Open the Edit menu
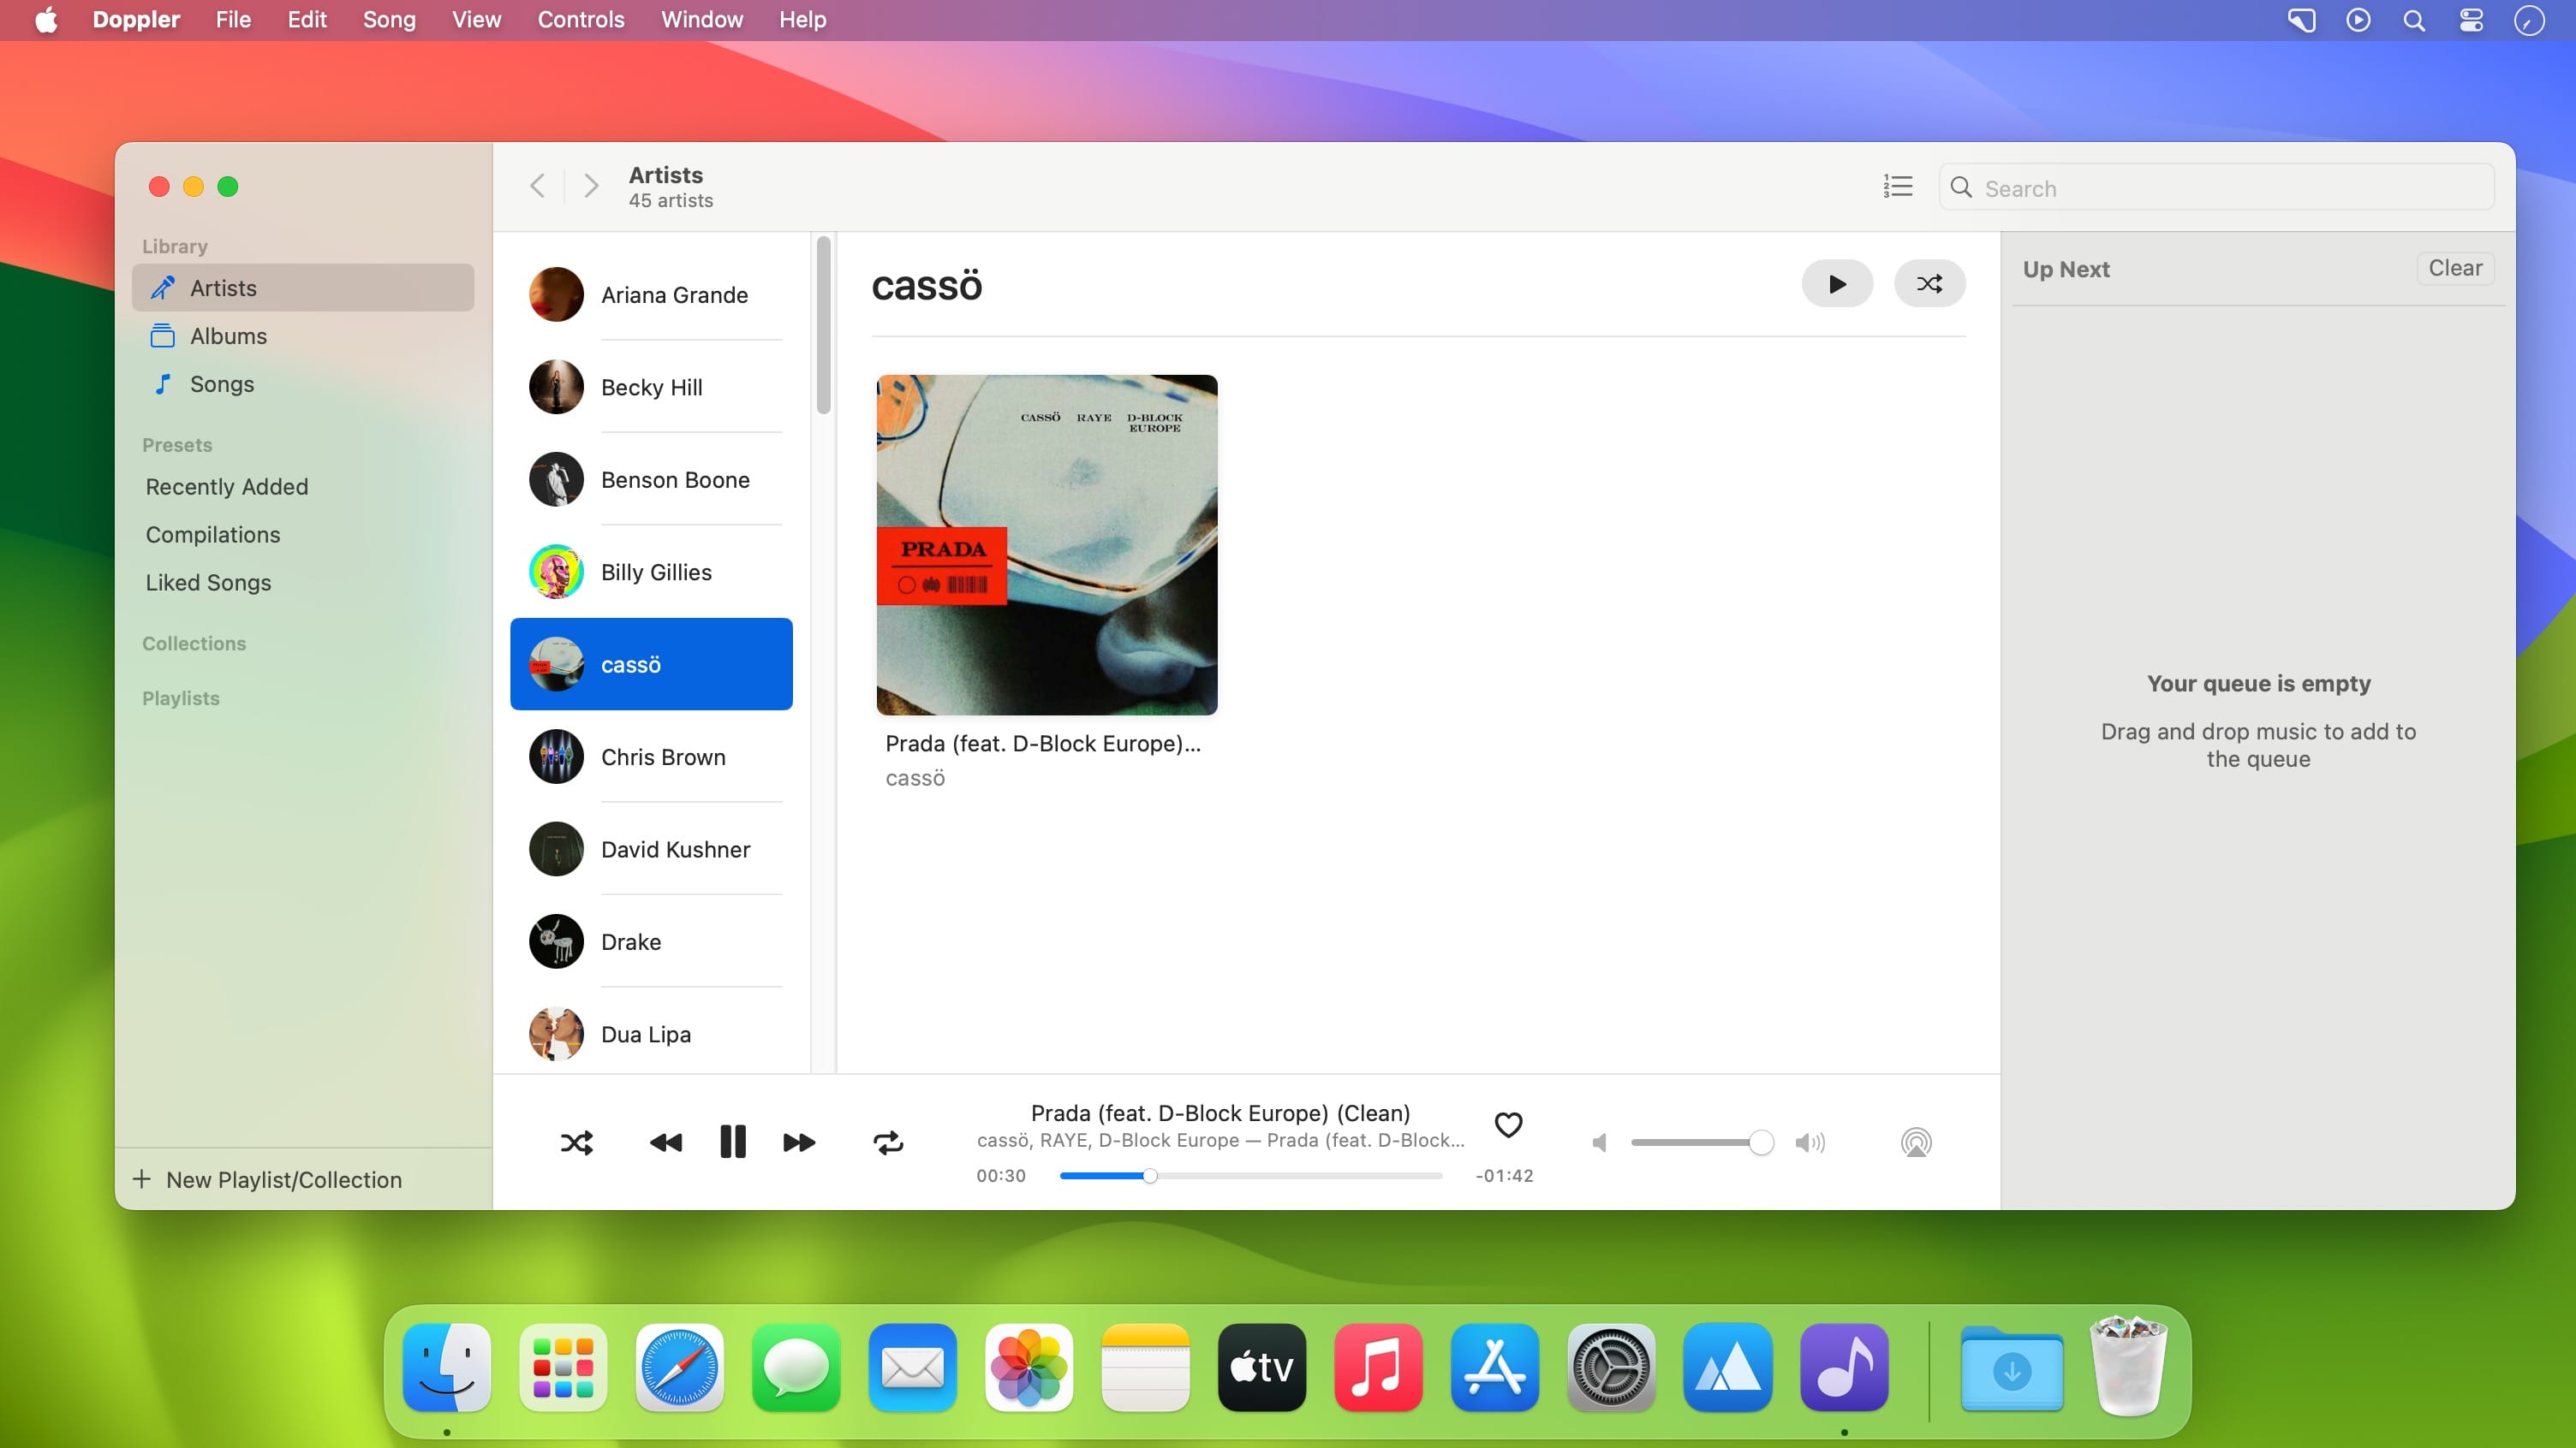The height and width of the screenshot is (1448, 2576). pos(307,20)
